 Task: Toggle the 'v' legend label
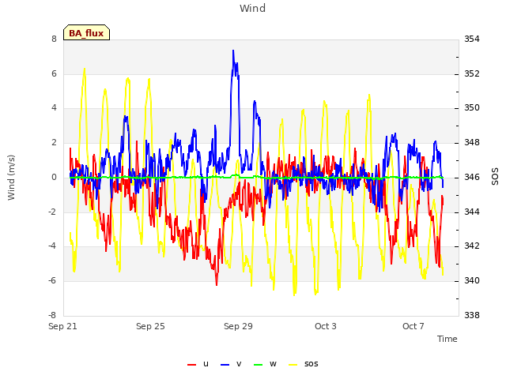point(239,364)
